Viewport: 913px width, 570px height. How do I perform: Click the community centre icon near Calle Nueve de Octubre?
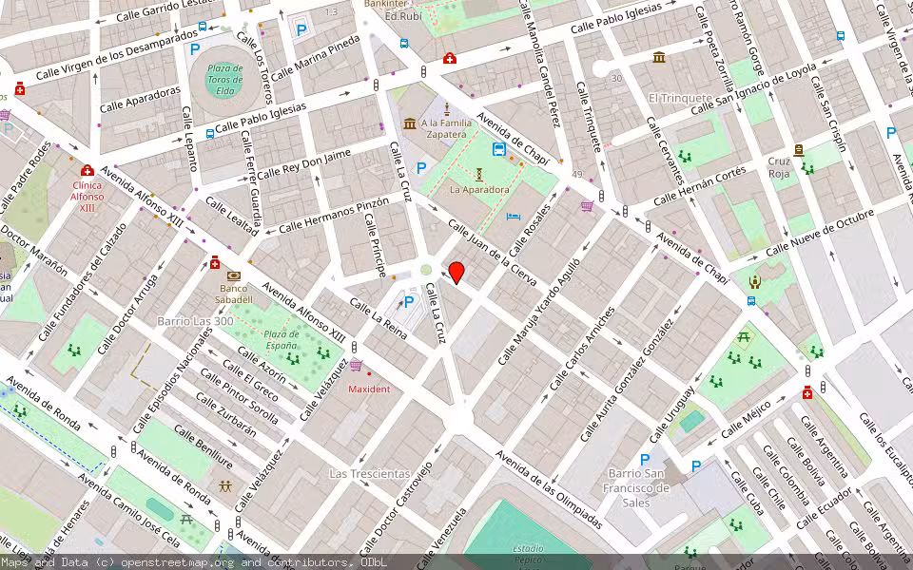753,281
